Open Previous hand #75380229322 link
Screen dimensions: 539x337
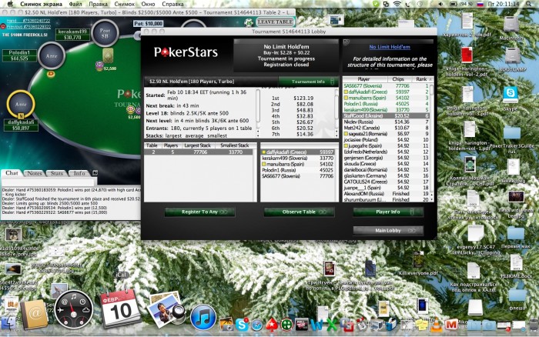28,26
